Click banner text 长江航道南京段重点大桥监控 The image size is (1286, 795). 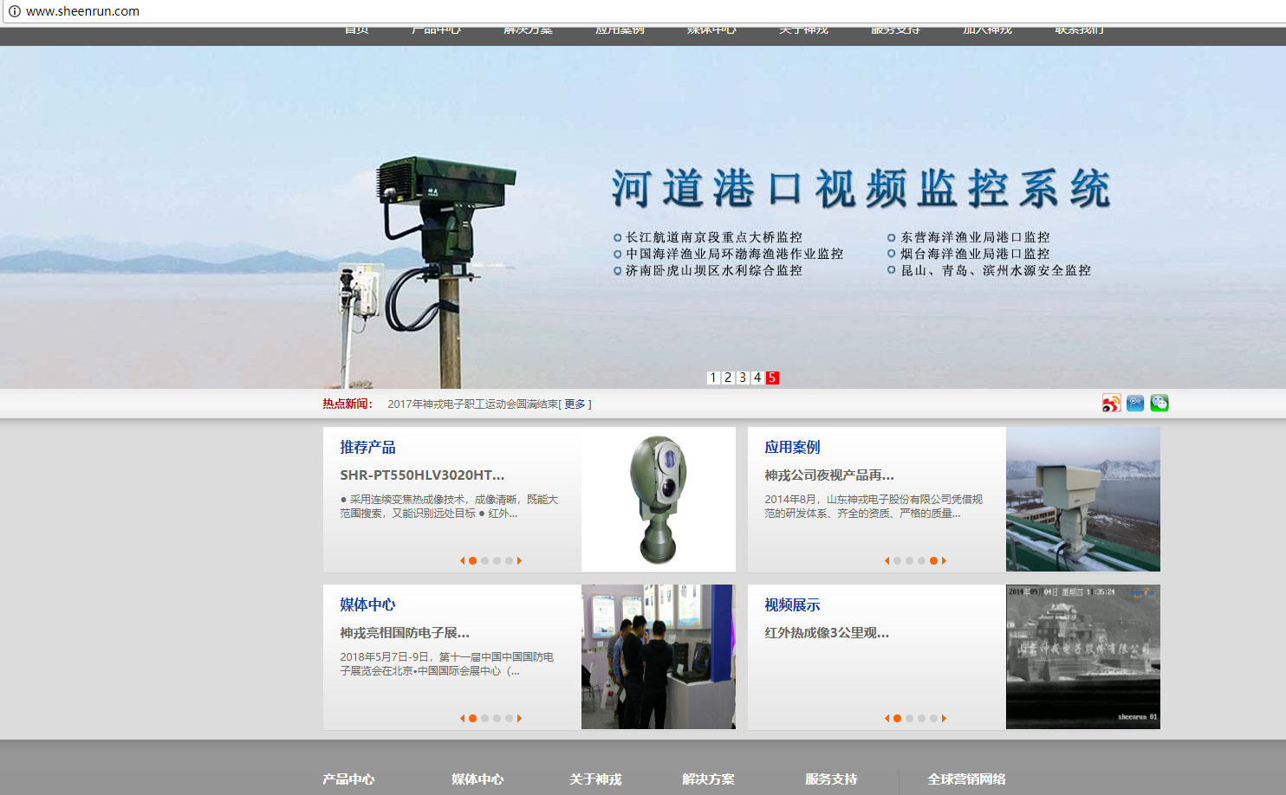pyautogui.click(x=714, y=237)
